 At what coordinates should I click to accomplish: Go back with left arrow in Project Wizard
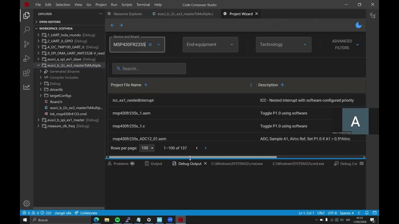click(x=112, y=25)
